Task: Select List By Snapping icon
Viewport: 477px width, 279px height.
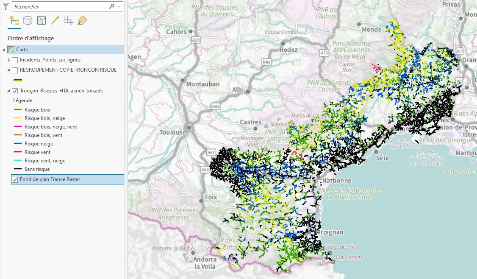Action: 69,20
